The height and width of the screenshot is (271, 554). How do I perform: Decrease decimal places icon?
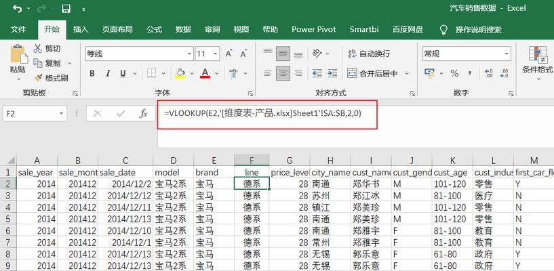504,73
